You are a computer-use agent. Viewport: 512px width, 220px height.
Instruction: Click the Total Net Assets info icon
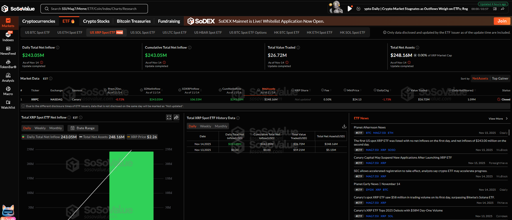coord(417,48)
